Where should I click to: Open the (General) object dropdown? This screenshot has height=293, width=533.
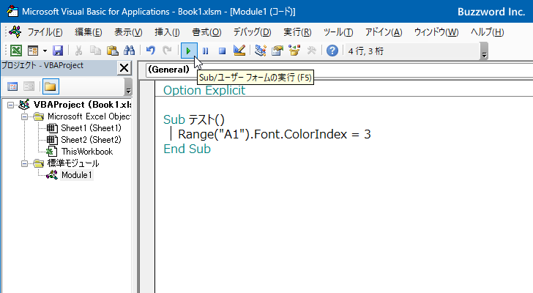point(168,70)
